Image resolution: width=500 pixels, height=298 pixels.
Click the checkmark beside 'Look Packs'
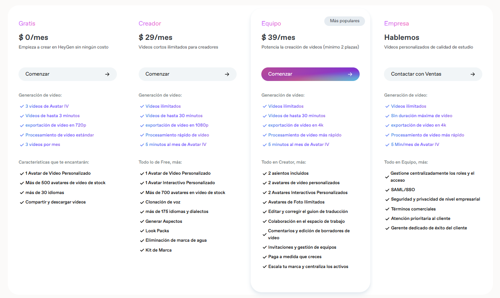(x=142, y=231)
